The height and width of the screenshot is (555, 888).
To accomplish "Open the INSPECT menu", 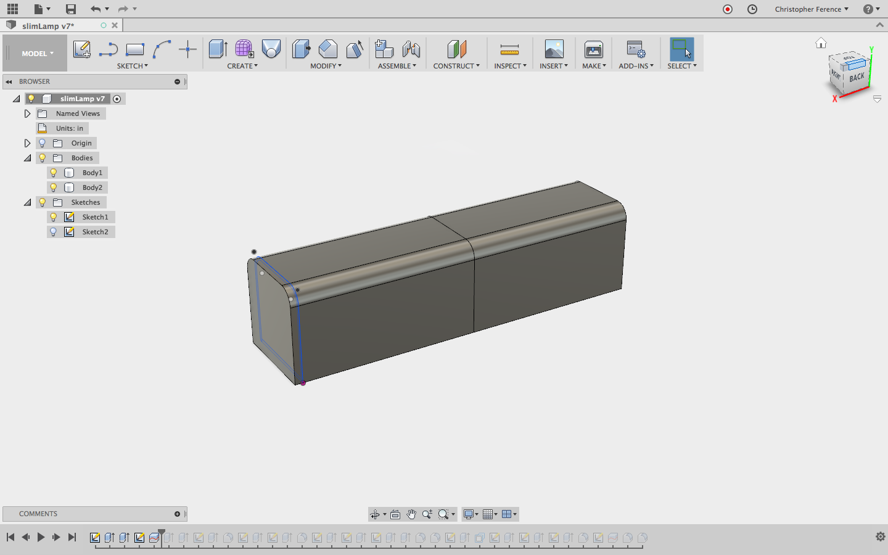I will coord(510,66).
